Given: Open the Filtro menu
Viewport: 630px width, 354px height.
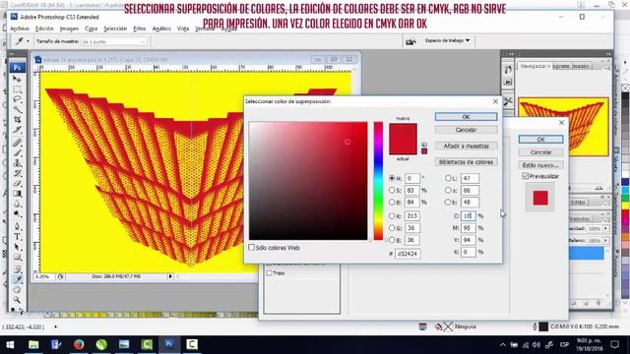Looking at the screenshot, I should tap(140, 29).
